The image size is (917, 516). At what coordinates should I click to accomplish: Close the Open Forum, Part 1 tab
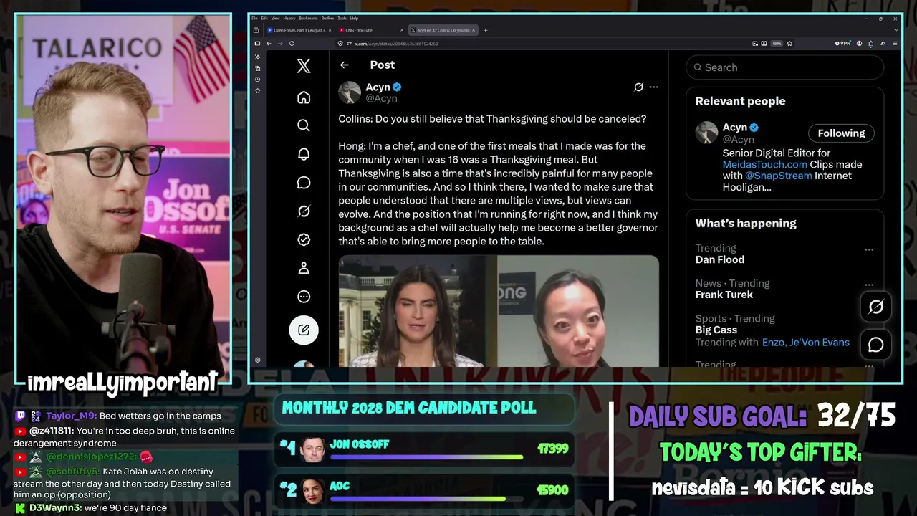click(x=330, y=30)
